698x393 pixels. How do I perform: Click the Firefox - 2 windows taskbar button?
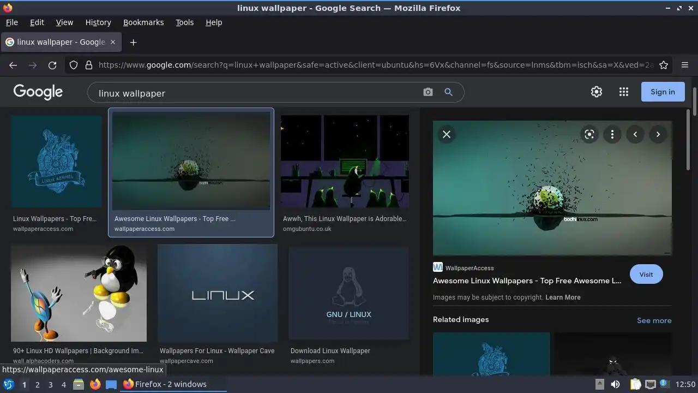point(173,384)
